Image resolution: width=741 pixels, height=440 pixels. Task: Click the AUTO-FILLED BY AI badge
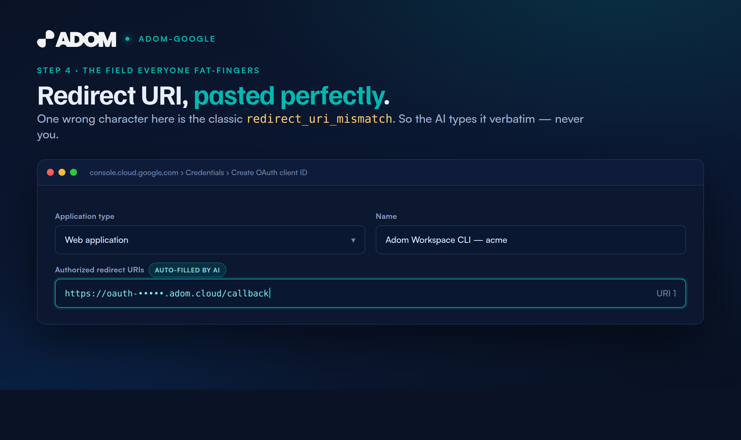click(x=187, y=270)
